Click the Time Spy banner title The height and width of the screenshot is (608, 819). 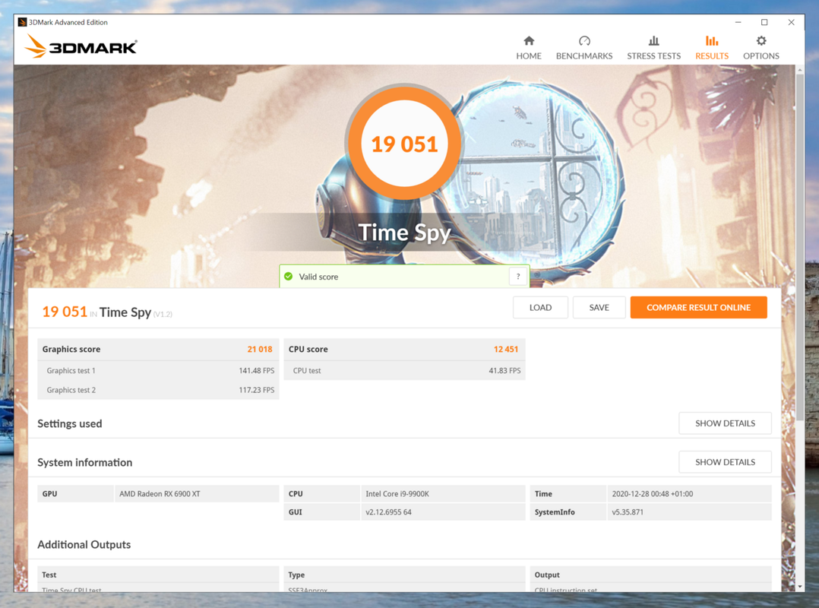coord(404,233)
